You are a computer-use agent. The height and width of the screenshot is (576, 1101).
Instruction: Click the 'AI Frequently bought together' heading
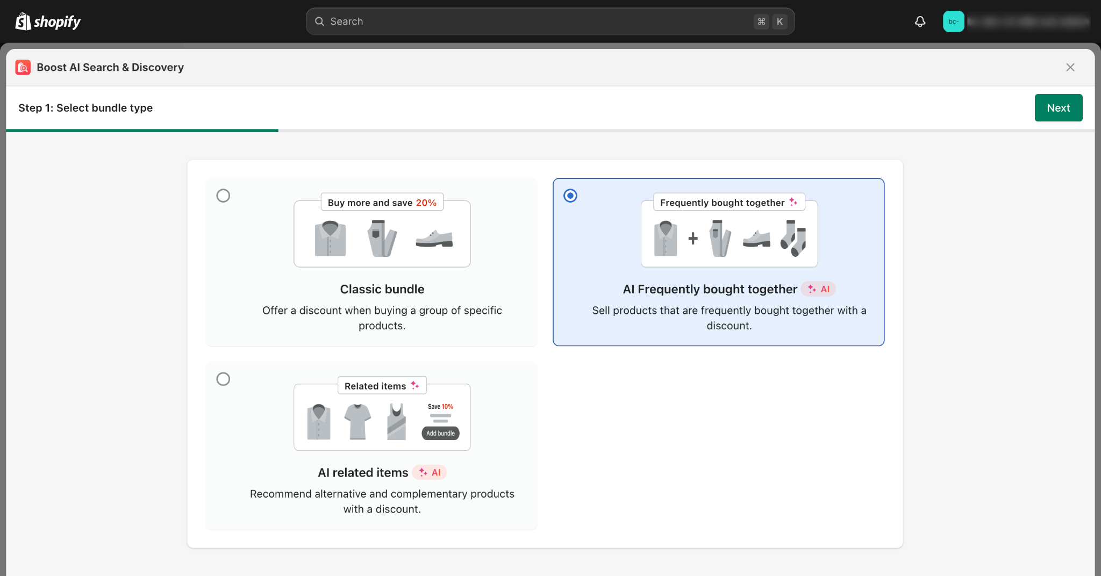(x=710, y=289)
